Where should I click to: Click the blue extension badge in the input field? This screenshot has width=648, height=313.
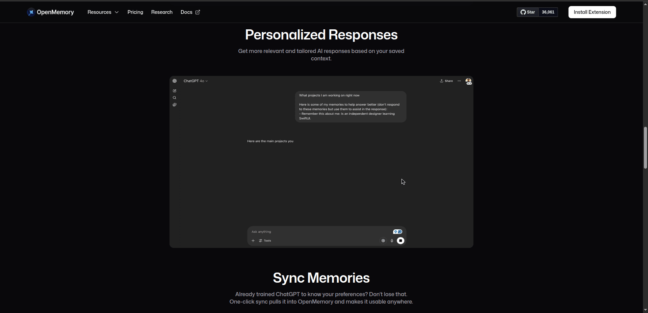pyautogui.click(x=397, y=232)
